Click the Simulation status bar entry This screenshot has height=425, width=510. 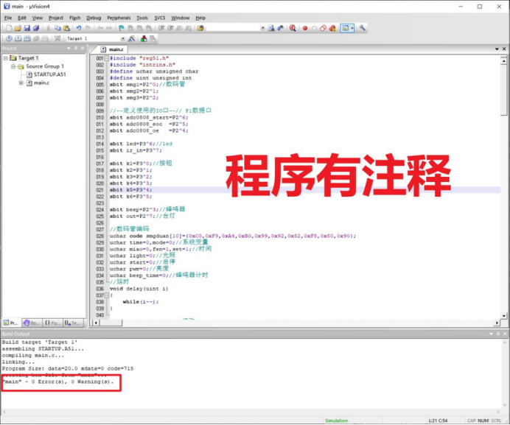click(337, 421)
